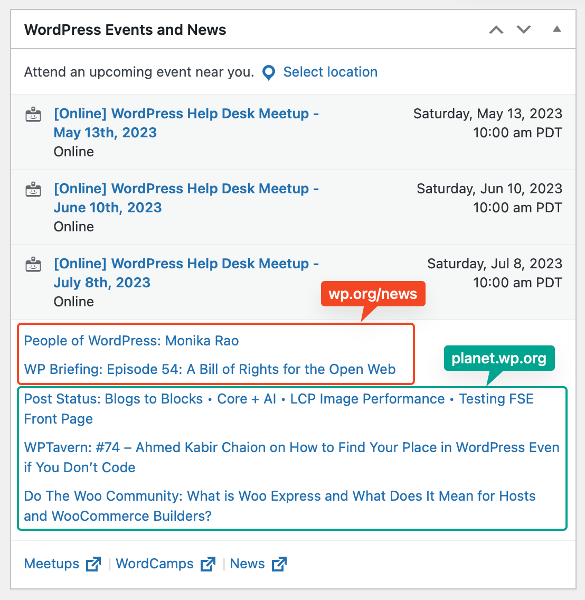Collapse the WordPress Events and News panel

557,29
